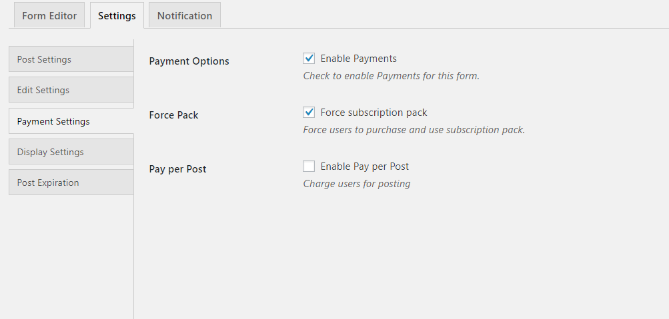Open the Form Editor tab
669x319 pixels.
pos(49,15)
